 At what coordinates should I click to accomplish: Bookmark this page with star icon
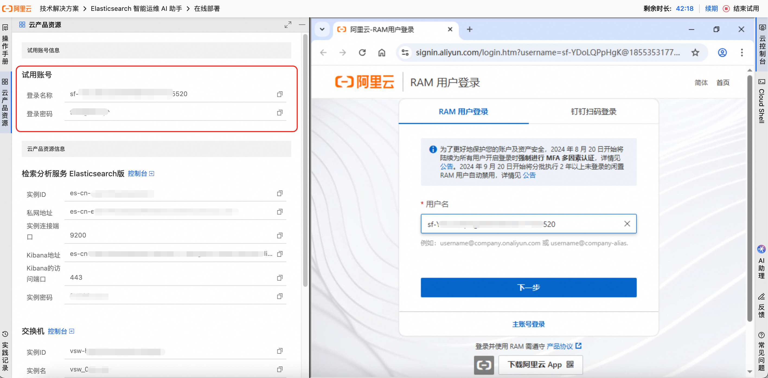tap(695, 53)
